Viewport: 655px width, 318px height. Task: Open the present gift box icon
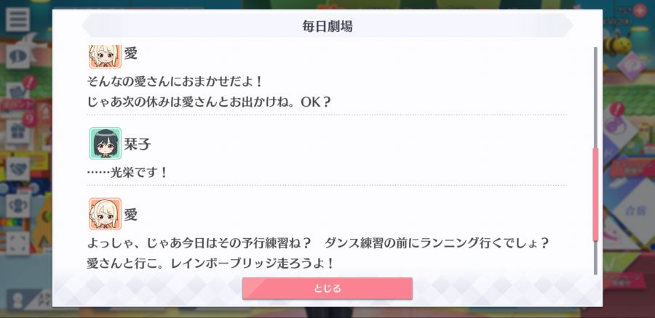tap(17, 133)
